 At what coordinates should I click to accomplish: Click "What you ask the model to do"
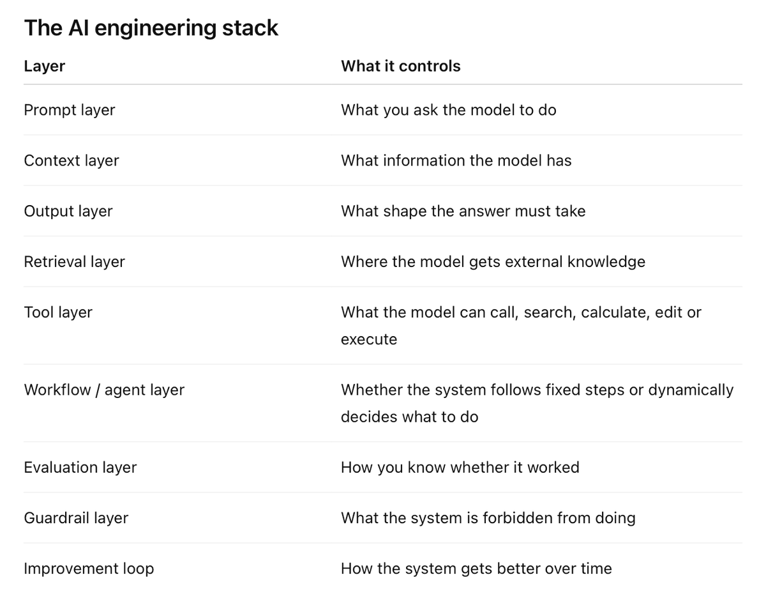coord(449,110)
